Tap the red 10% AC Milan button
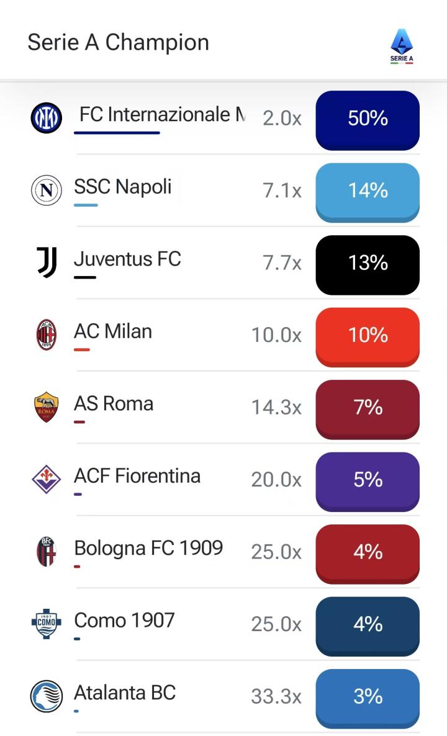Viewport: 447px width, 736px height. [368, 337]
